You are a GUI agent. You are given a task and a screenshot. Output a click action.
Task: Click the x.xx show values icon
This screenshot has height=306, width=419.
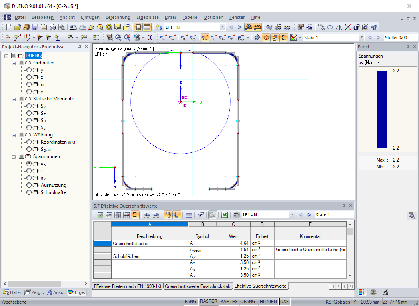point(257,27)
